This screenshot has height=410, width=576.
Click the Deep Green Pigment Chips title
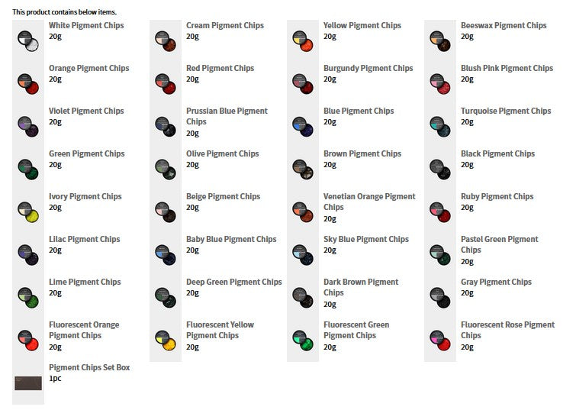coord(234,282)
